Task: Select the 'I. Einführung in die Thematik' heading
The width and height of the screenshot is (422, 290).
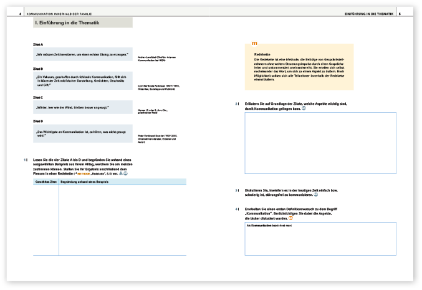Action: (83, 22)
